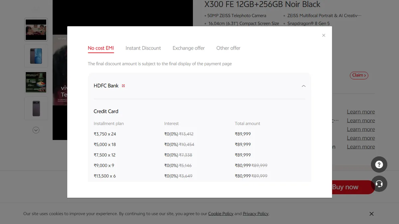Screen dimensions: 399x224
Task: Open the Exchange offer tab
Action: pyautogui.click(x=189, y=48)
